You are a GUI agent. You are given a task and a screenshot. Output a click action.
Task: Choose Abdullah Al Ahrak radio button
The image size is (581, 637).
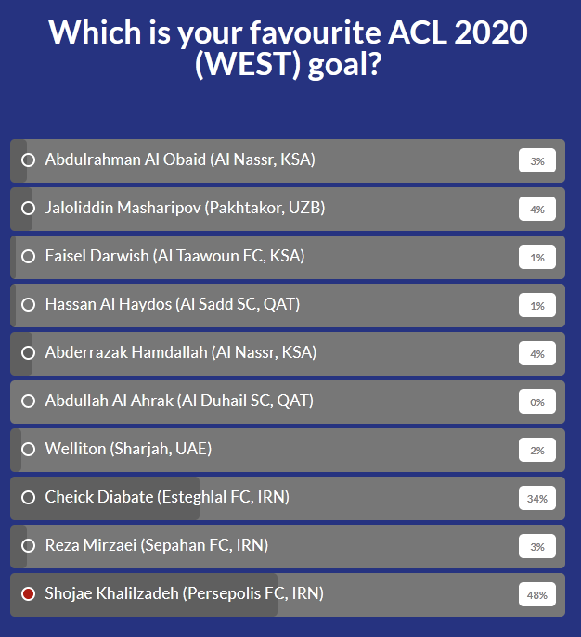[x=28, y=401]
